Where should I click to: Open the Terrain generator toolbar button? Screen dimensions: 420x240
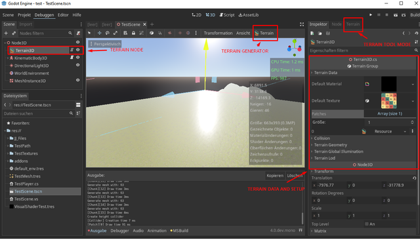(264, 33)
